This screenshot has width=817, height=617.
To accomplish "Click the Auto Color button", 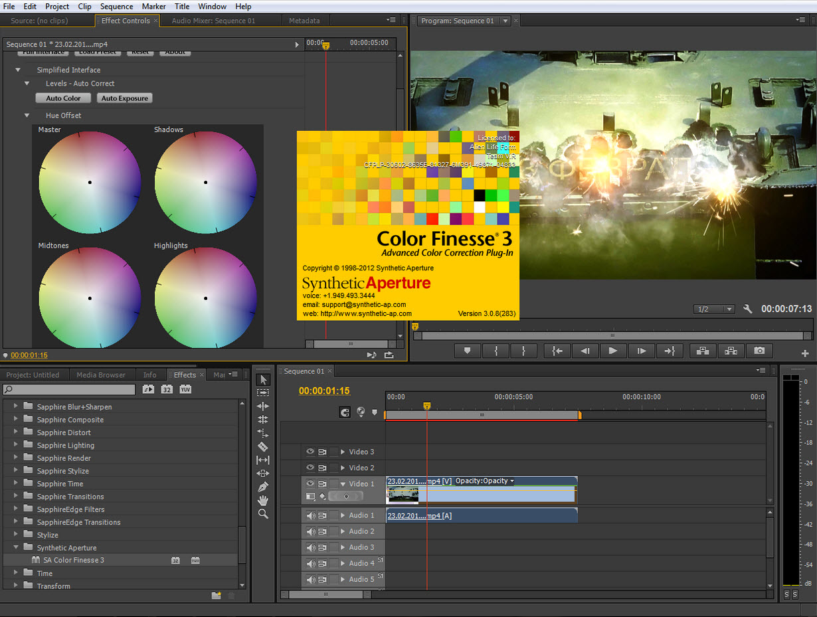I will [63, 98].
